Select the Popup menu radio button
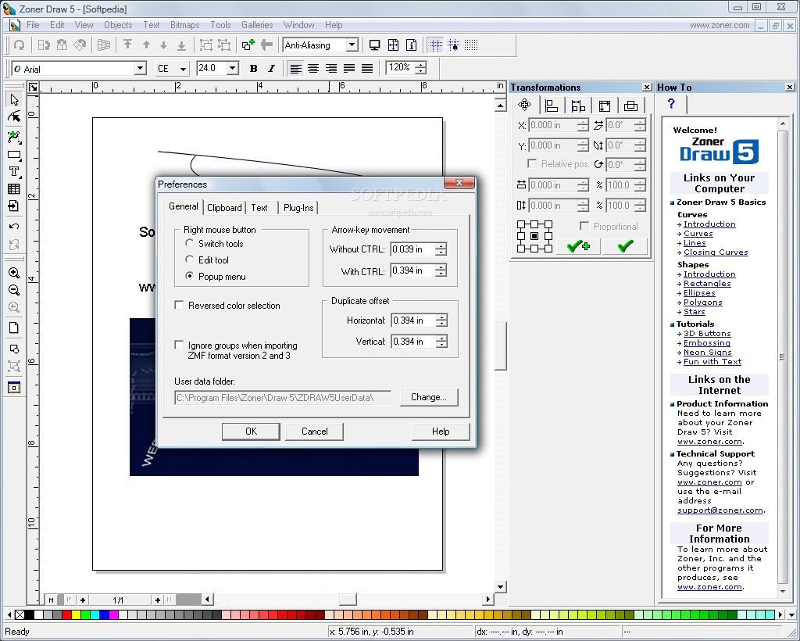 pos(190,276)
